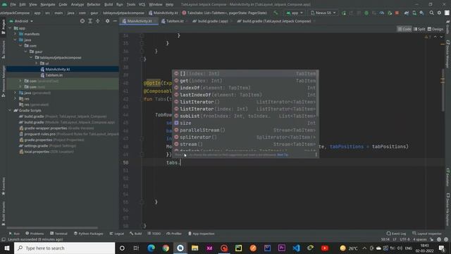Click the Profile app icon

click(x=382, y=13)
